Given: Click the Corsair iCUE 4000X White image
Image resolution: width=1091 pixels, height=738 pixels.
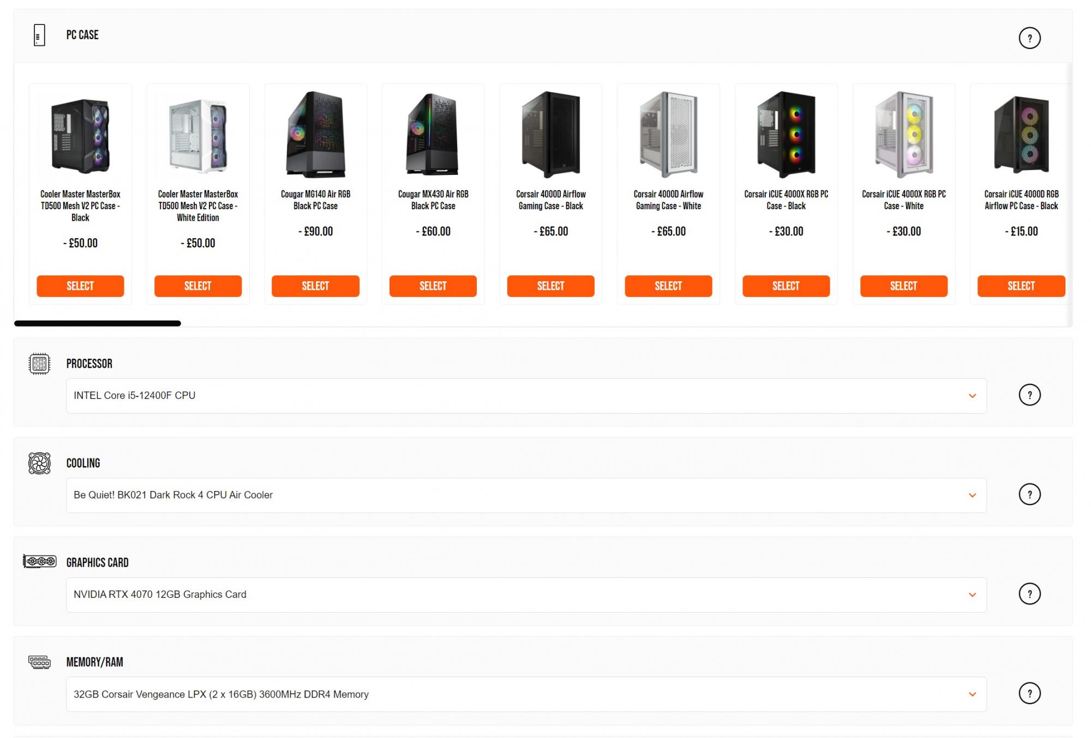Looking at the screenshot, I should [x=904, y=135].
